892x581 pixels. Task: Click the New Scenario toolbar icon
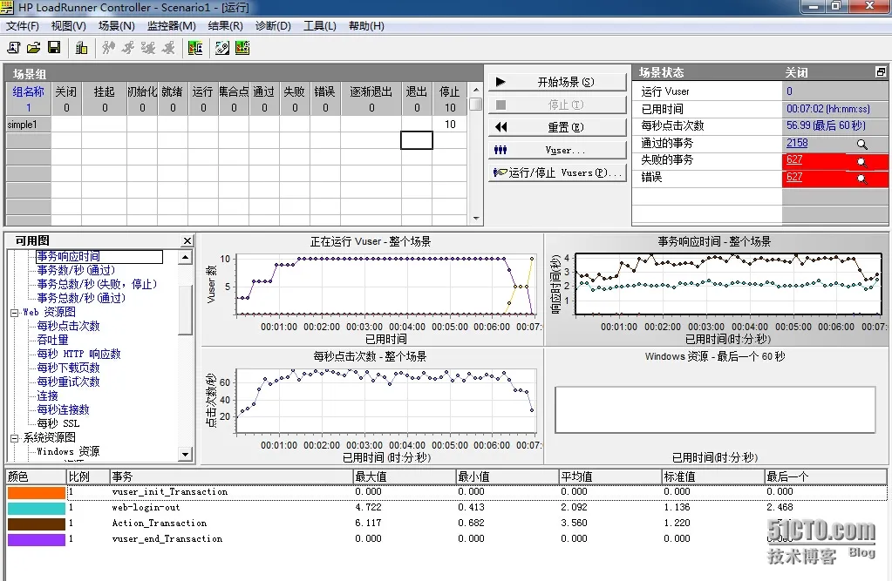(x=14, y=48)
